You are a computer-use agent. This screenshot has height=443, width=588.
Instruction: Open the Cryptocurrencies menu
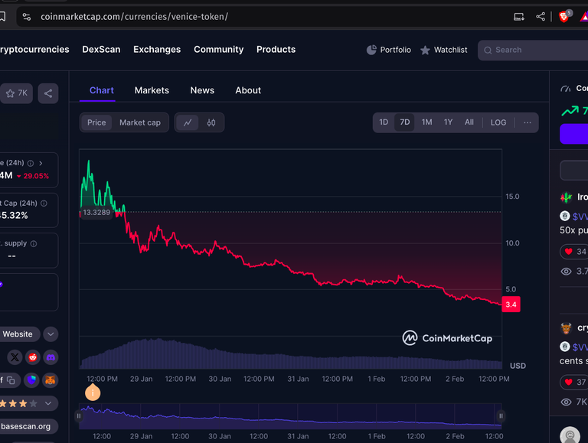tap(34, 50)
